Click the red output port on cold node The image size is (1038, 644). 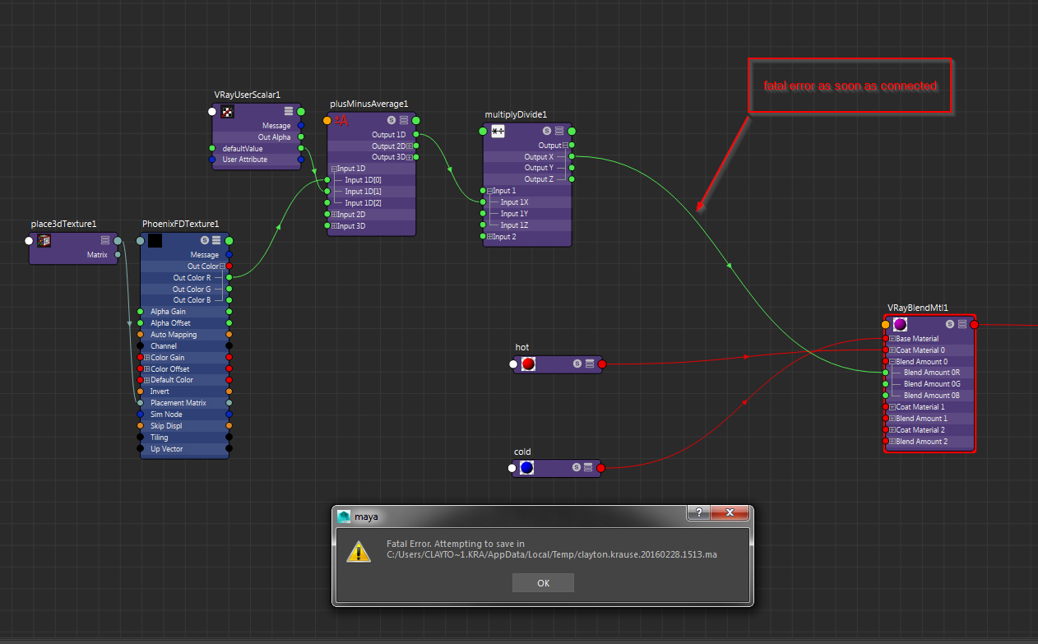click(x=600, y=467)
